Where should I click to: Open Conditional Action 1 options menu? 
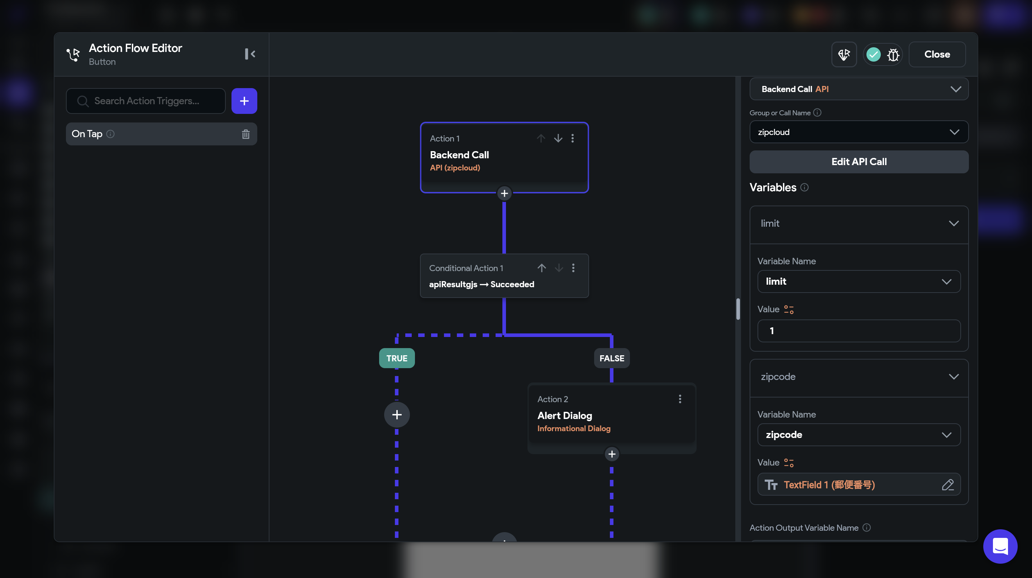click(573, 268)
